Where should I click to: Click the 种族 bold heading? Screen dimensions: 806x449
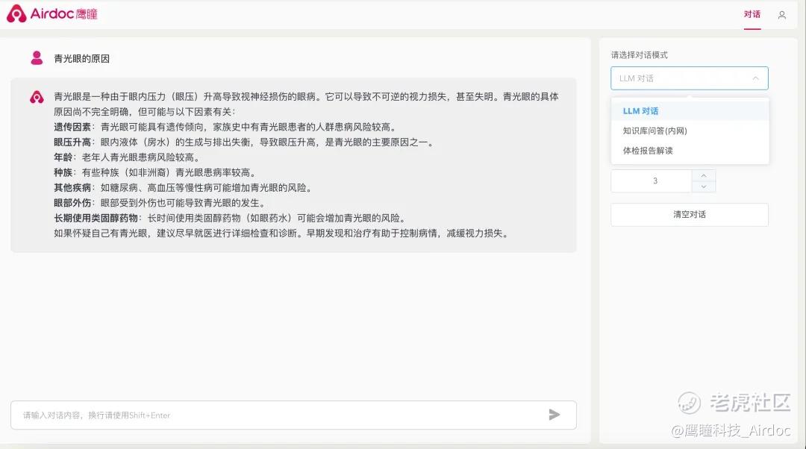click(63, 172)
